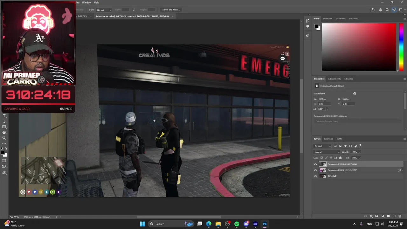This screenshot has width=407, height=229.
Task: Hide Screenshot 2025-12-21 143707 layer eye
Action: [315, 170]
